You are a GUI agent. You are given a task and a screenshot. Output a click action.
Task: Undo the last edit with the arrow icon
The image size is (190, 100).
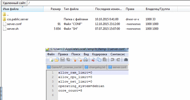point(112,60)
